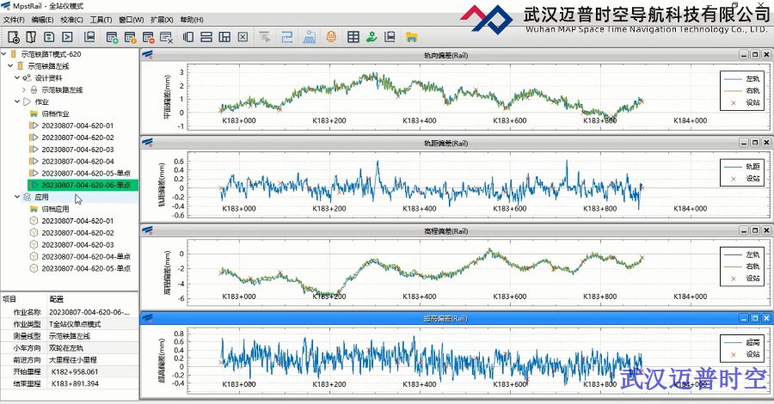Minimize the 高程偏差(Rail) chart panel

coord(744,230)
